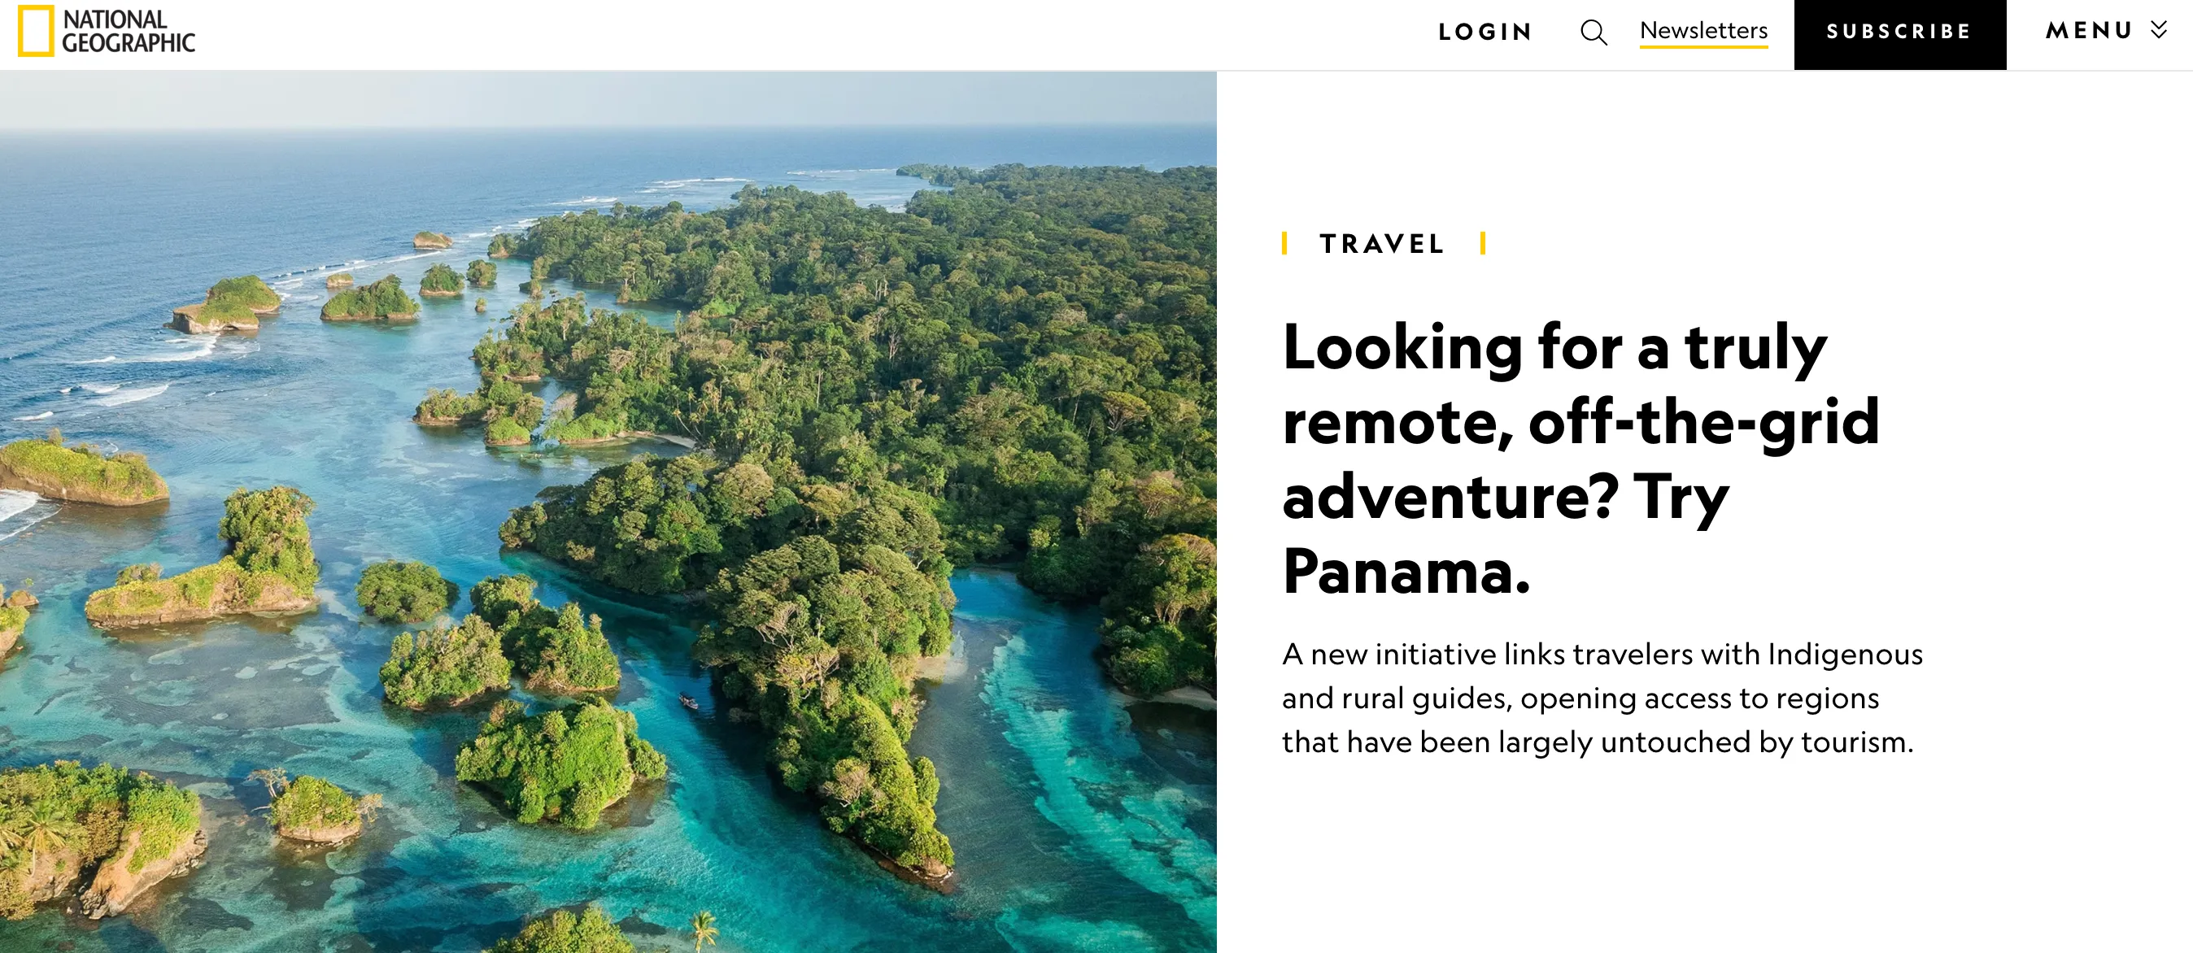Click the word GEOGRAPHIC in the site logo
2193x953 pixels.
129,42
